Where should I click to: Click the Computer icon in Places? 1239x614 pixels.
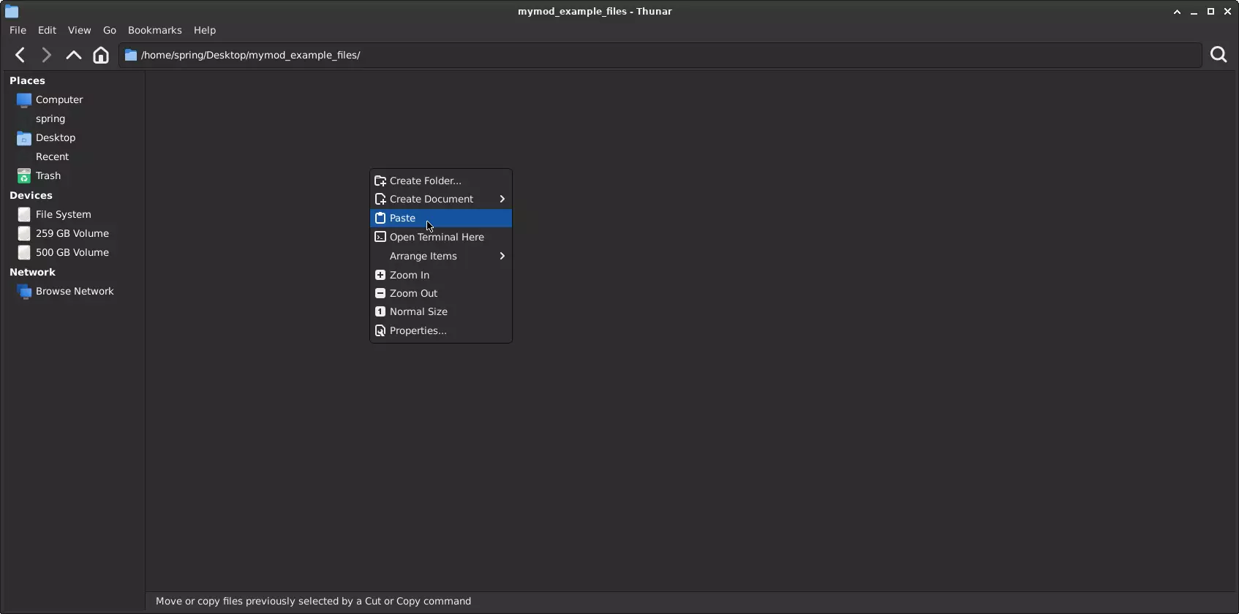[24, 99]
